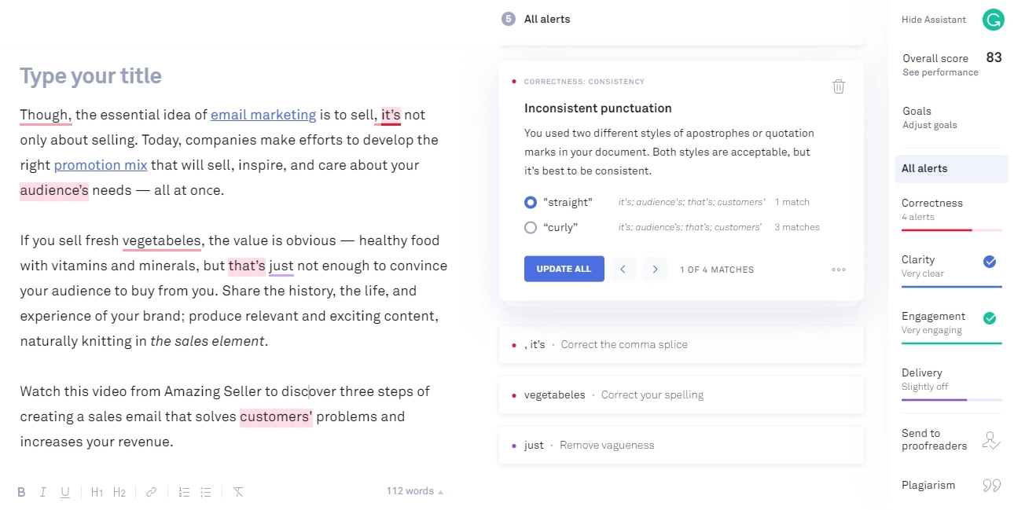Go to the next match with the chevron
This screenshot has width=1014, height=510.
(x=655, y=269)
